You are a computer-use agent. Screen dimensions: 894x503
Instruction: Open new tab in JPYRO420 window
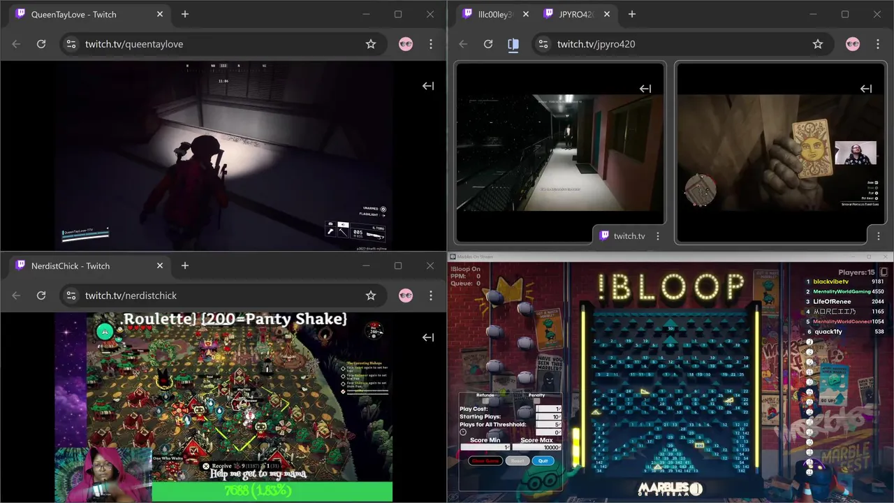(x=632, y=14)
